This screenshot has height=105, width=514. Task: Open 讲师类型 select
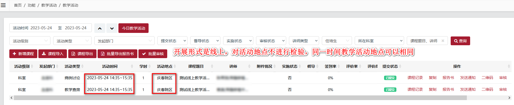pyautogui.click(x=304, y=41)
